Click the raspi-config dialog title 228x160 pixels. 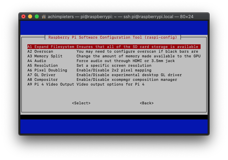point(113,37)
